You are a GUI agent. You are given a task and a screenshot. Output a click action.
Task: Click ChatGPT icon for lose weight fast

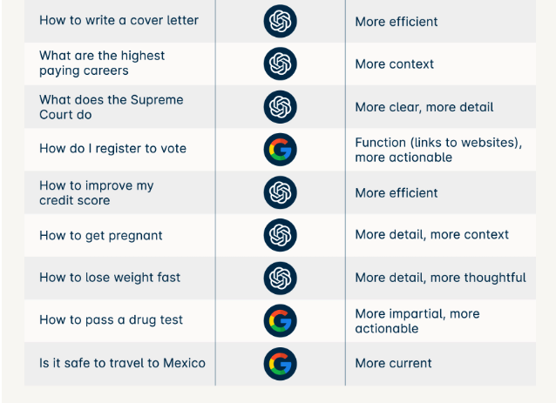[280, 278]
